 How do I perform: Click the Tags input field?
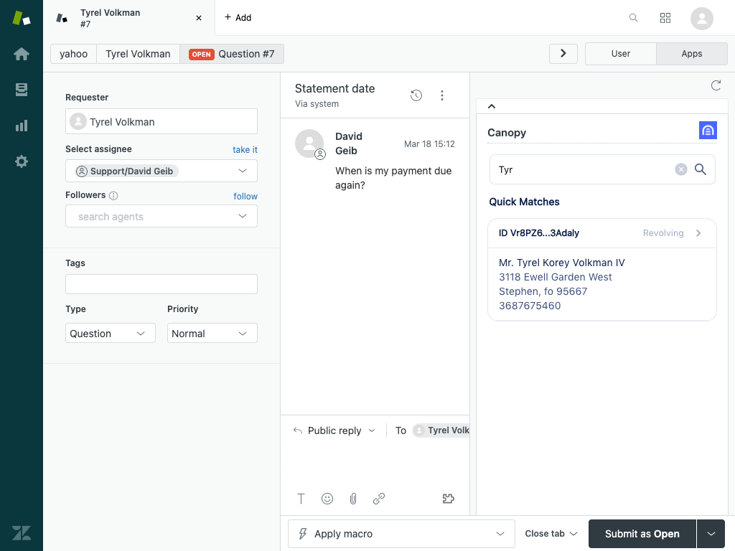[x=161, y=284]
